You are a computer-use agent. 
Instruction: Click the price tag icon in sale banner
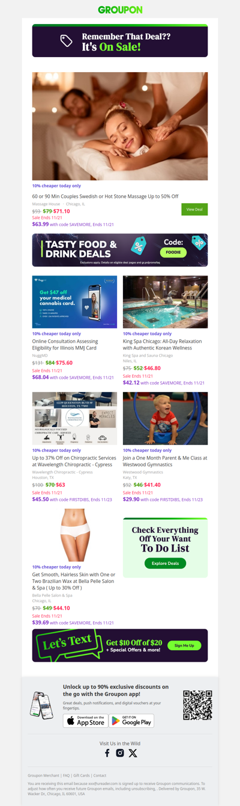tap(67, 41)
